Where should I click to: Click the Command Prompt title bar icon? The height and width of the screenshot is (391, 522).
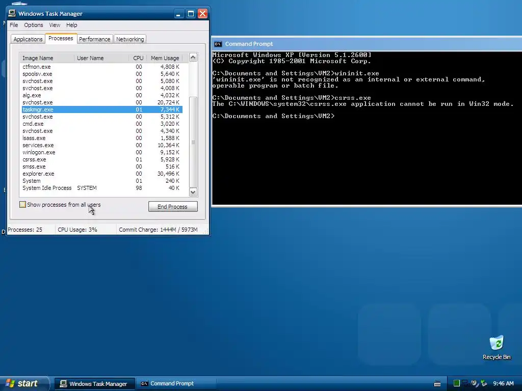[218, 44]
